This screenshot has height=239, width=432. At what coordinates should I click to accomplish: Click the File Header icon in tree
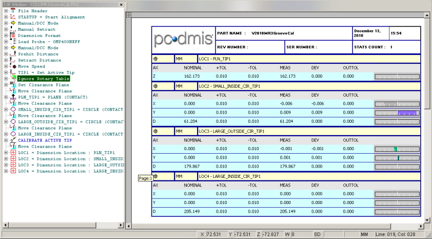point(12,10)
